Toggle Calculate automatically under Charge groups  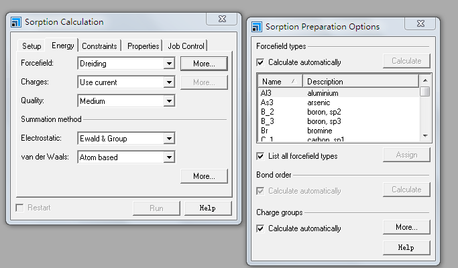(261, 228)
